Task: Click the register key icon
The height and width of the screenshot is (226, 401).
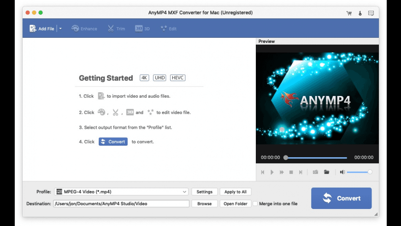Action: coord(360,13)
